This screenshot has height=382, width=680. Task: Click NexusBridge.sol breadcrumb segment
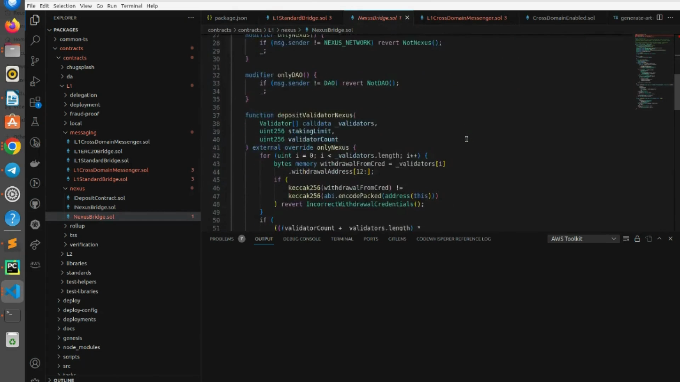(332, 30)
